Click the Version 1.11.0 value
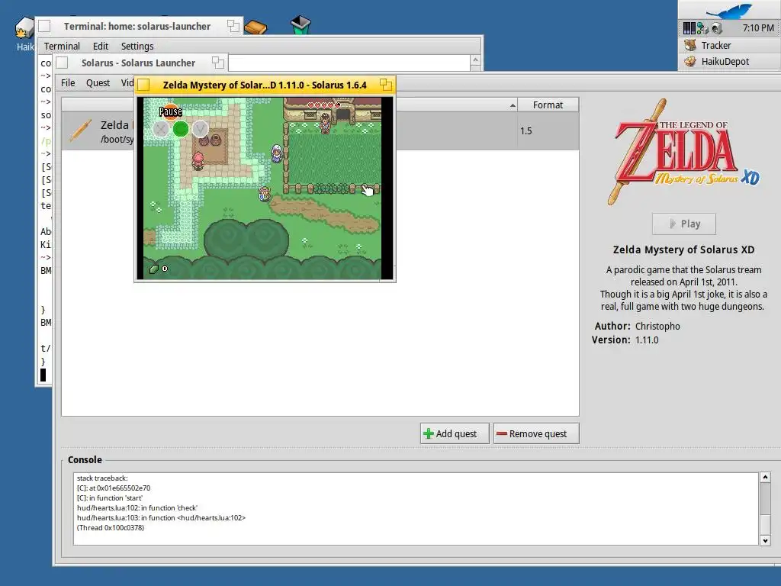Screen dimensions: 781x586 coord(647,340)
